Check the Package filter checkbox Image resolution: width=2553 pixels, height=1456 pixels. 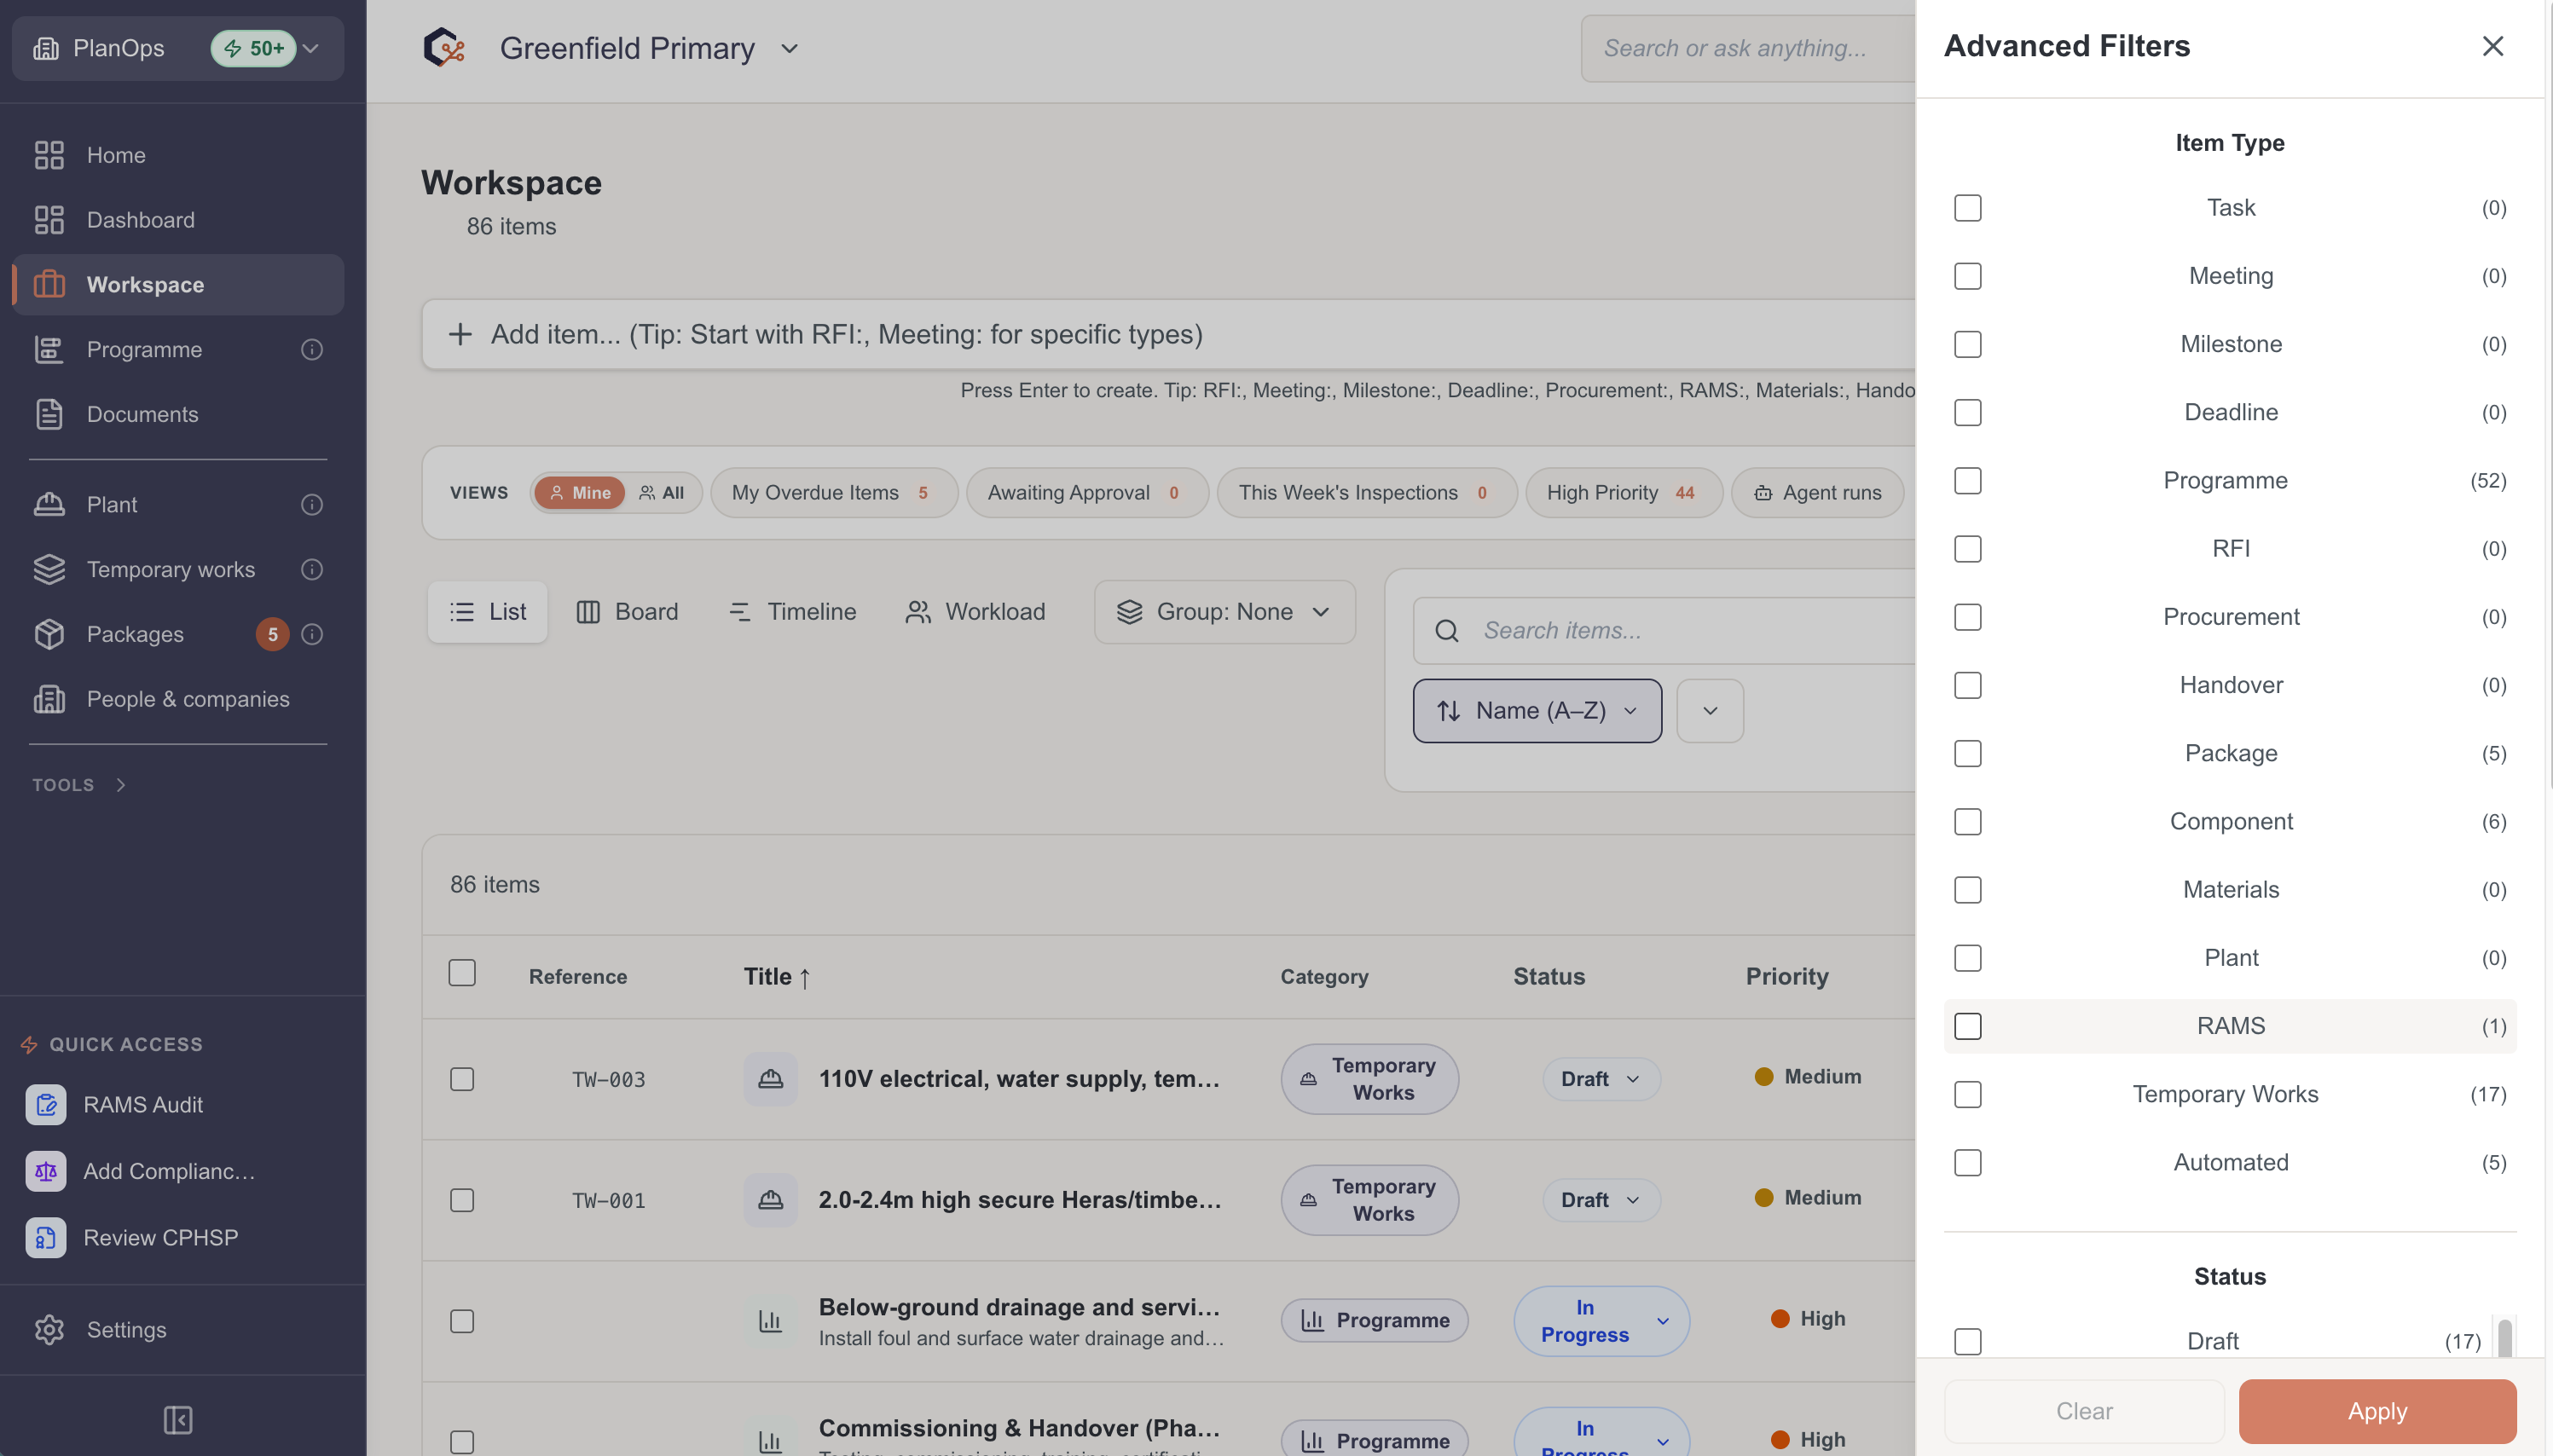[x=1968, y=753]
